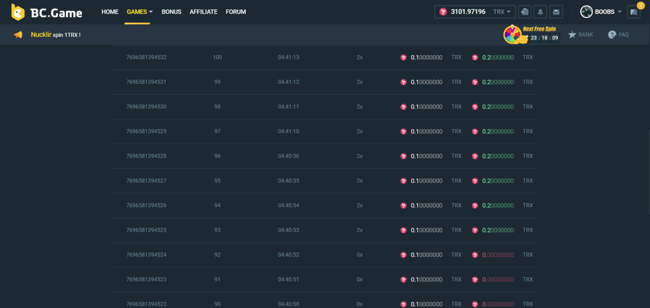Screen dimensions: 650x308
Task: Open the Affiliate page
Action: tap(203, 12)
